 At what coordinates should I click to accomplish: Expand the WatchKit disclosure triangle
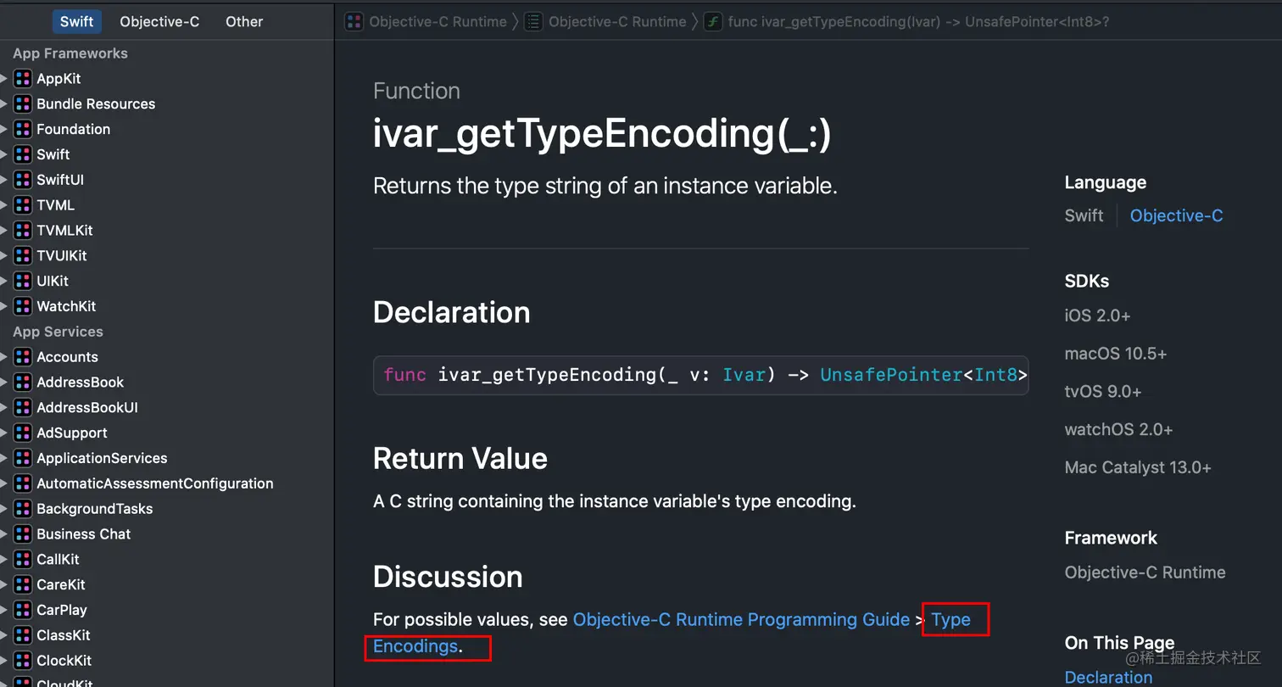(x=4, y=306)
